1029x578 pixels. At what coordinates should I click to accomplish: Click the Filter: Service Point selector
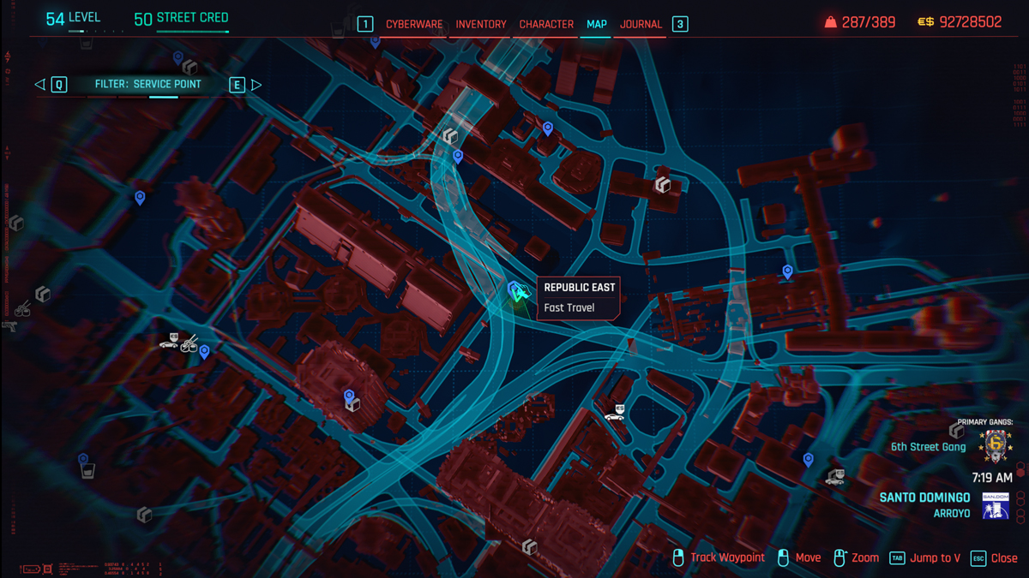147,84
